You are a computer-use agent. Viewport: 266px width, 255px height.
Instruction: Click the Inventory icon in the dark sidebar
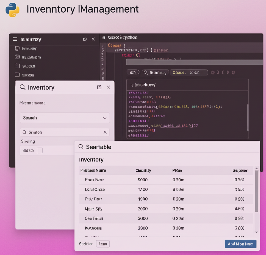point(17,48)
